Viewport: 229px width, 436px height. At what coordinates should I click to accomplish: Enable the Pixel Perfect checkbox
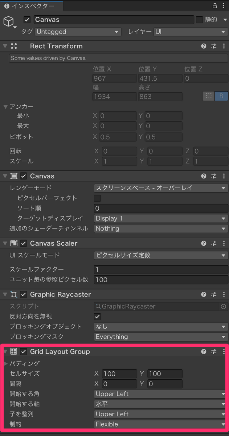tap(97, 198)
